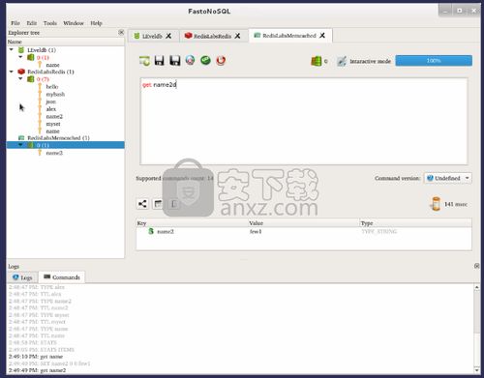The height and width of the screenshot is (378, 484).
Task: Click the few1 value cell
Action: click(256, 231)
